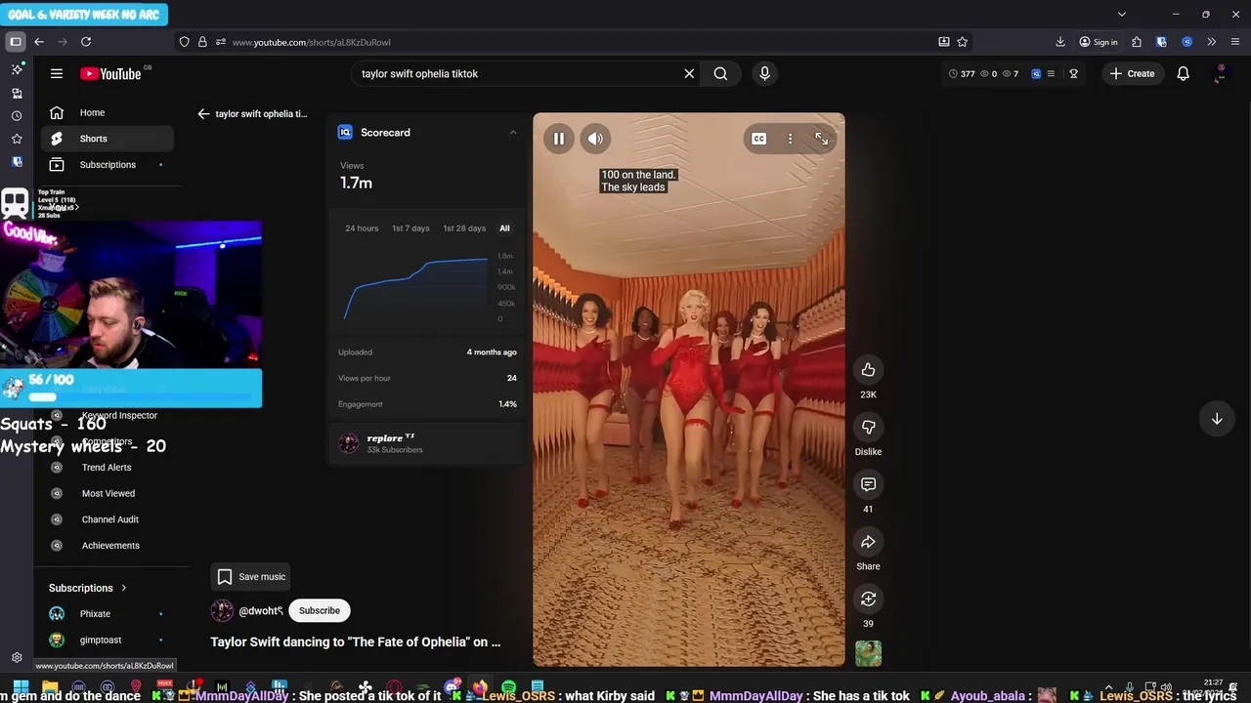The width and height of the screenshot is (1251, 703).
Task: Open Shorts in the sidebar
Action: [x=108, y=139]
